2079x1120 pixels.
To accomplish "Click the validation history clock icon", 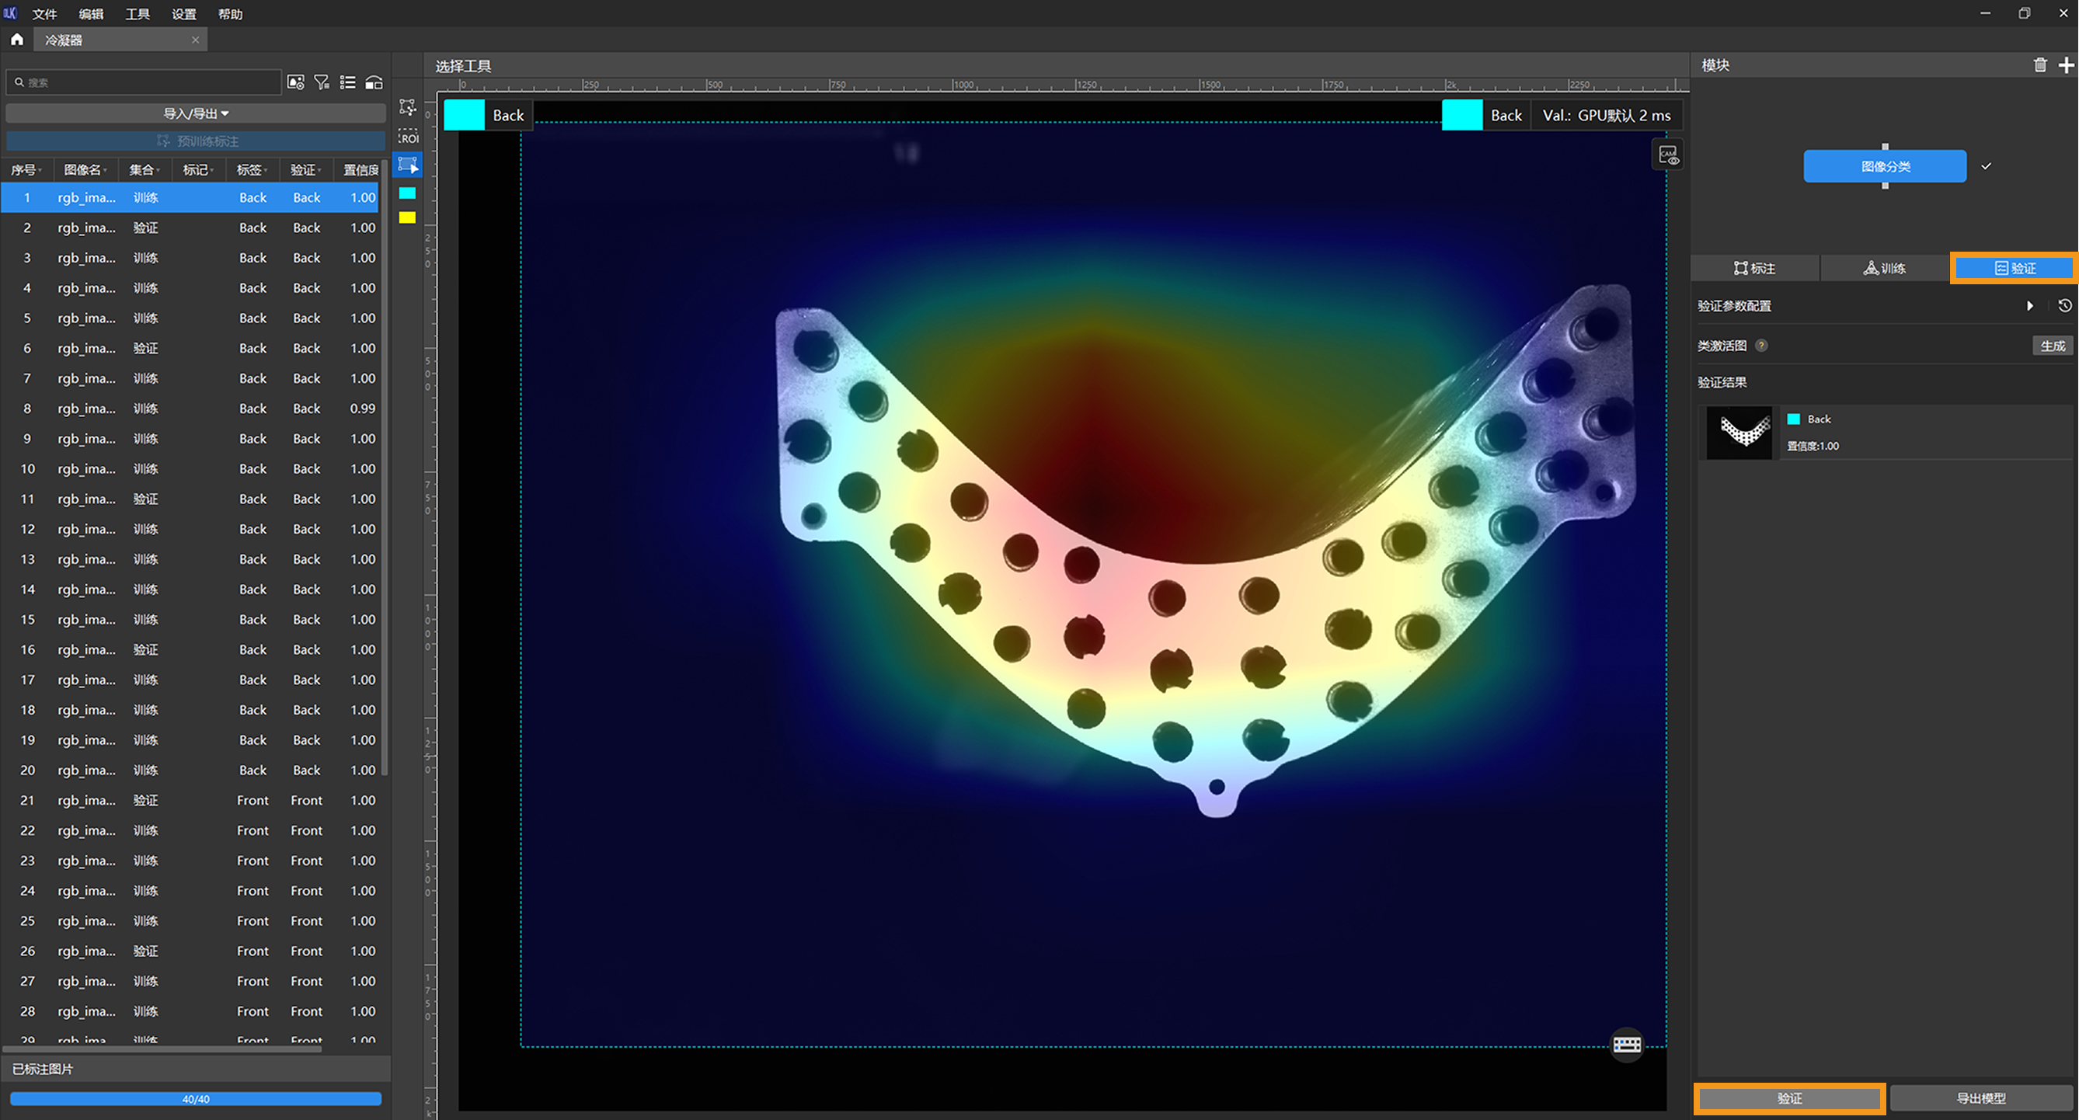I will (2064, 306).
